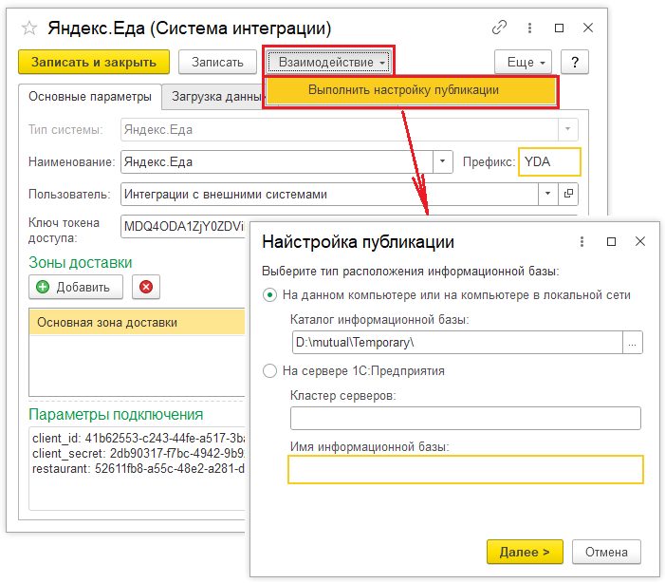The image size is (665, 583).
Task: Click the Отмена button
Action: [x=606, y=552]
